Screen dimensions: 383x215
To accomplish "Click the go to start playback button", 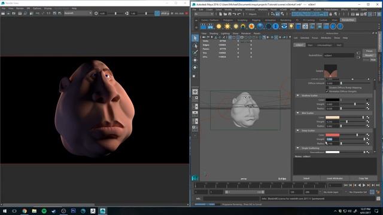I will point(345,185).
